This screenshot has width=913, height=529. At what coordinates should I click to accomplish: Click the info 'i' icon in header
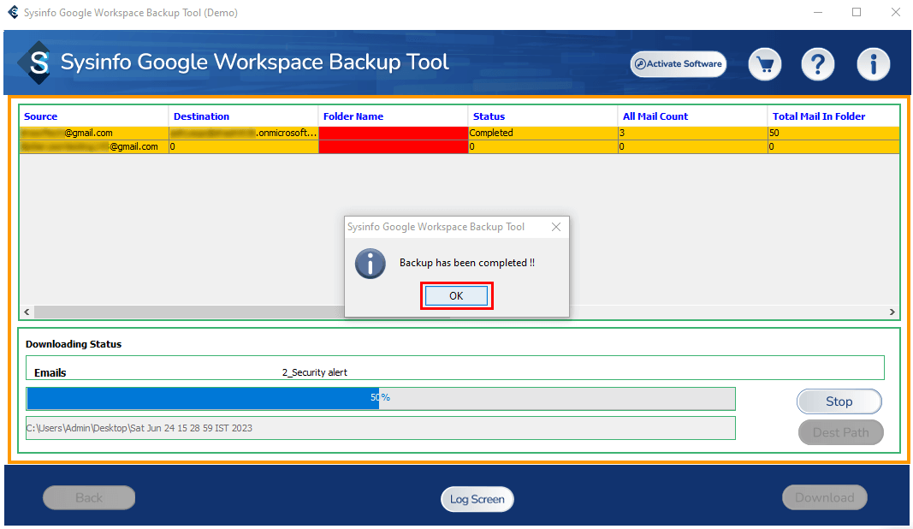point(873,64)
